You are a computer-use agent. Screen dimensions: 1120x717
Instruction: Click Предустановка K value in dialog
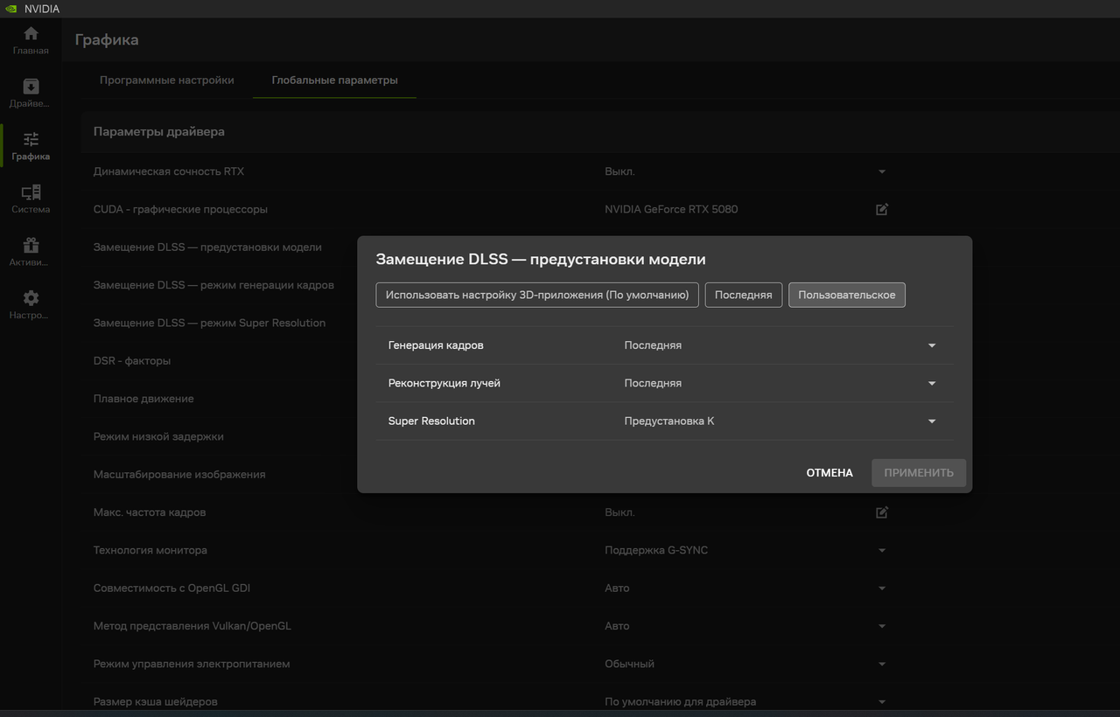(669, 421)
